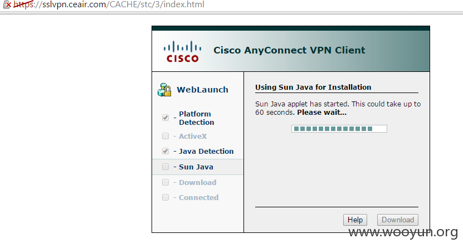Click the Help button
Screen dimensions: 463x248
coord(355,220)
